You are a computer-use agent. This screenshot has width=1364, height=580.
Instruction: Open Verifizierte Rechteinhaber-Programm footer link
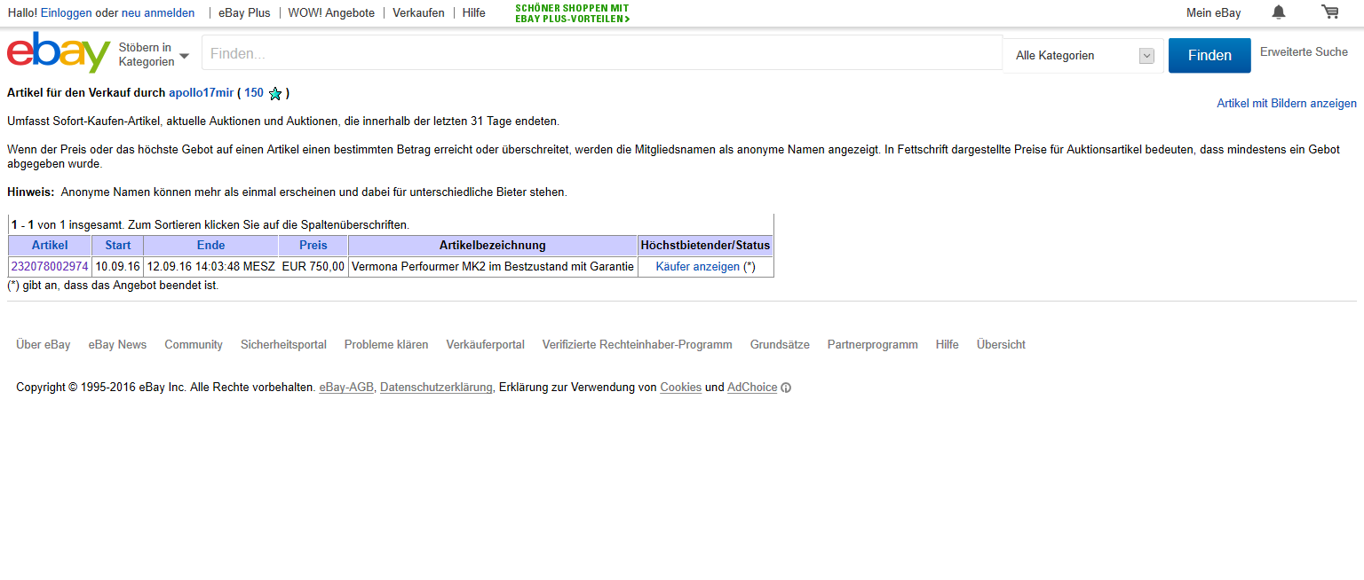(638, 345)
